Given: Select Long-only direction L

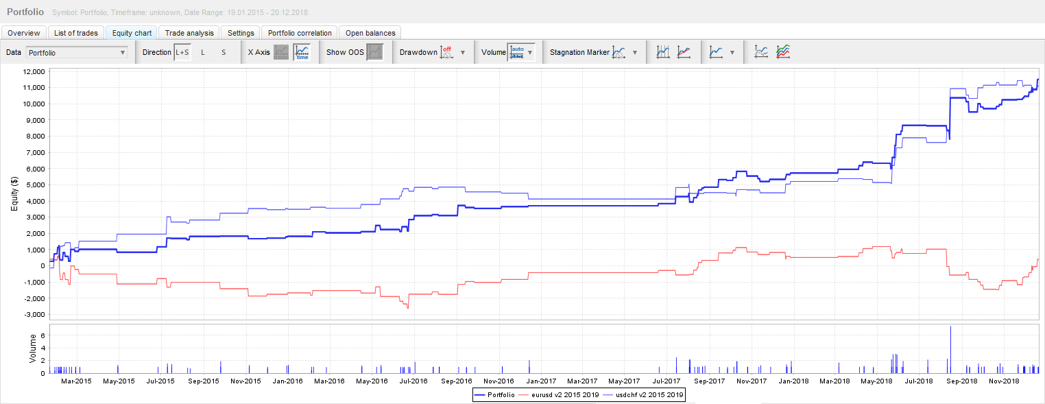Looking at the screenshot, I should [203, 52].
